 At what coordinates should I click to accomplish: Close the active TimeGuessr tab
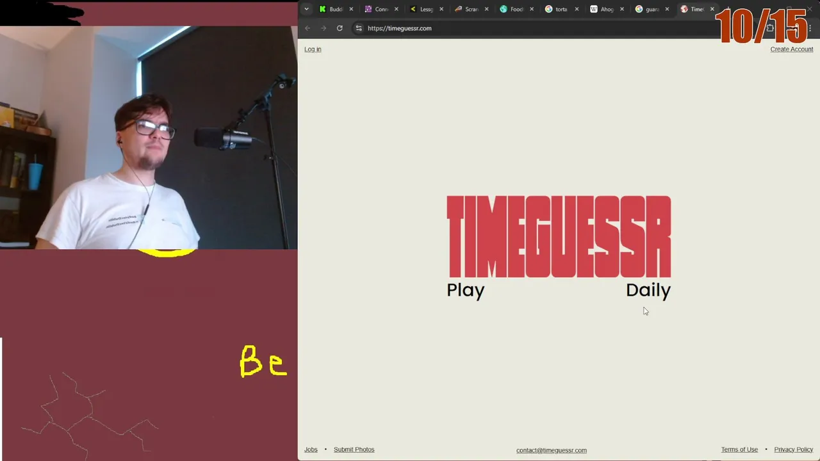click(x=712, y=9)
